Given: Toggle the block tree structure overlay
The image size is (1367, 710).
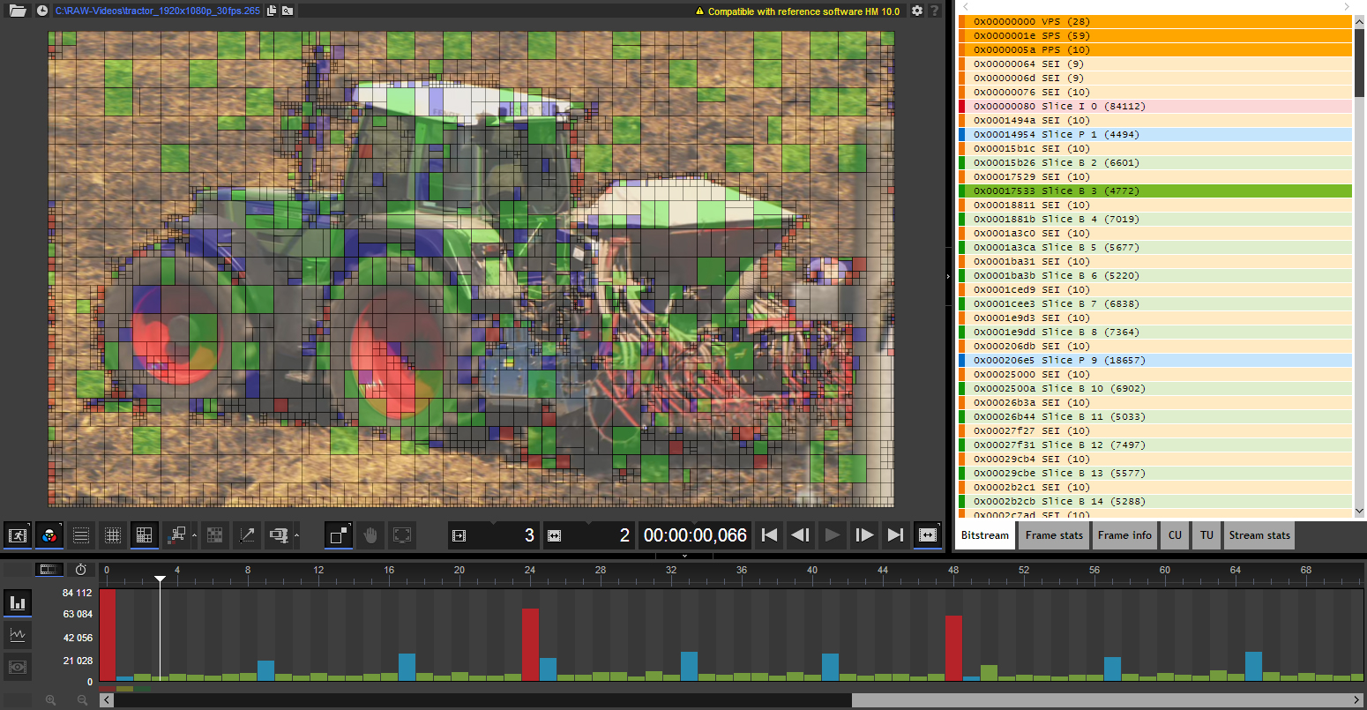Looking at the screenshot, I should 176,535.
